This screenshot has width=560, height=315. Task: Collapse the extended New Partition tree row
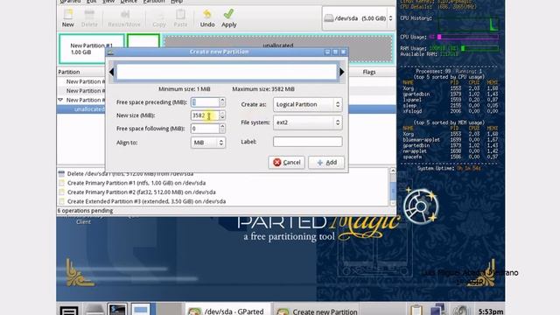[60, 100]
